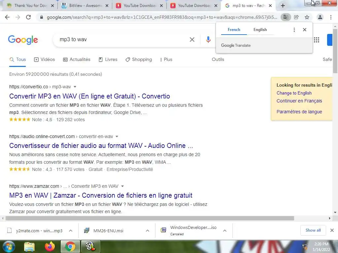Select the Tous results filter

coord(18,60)
